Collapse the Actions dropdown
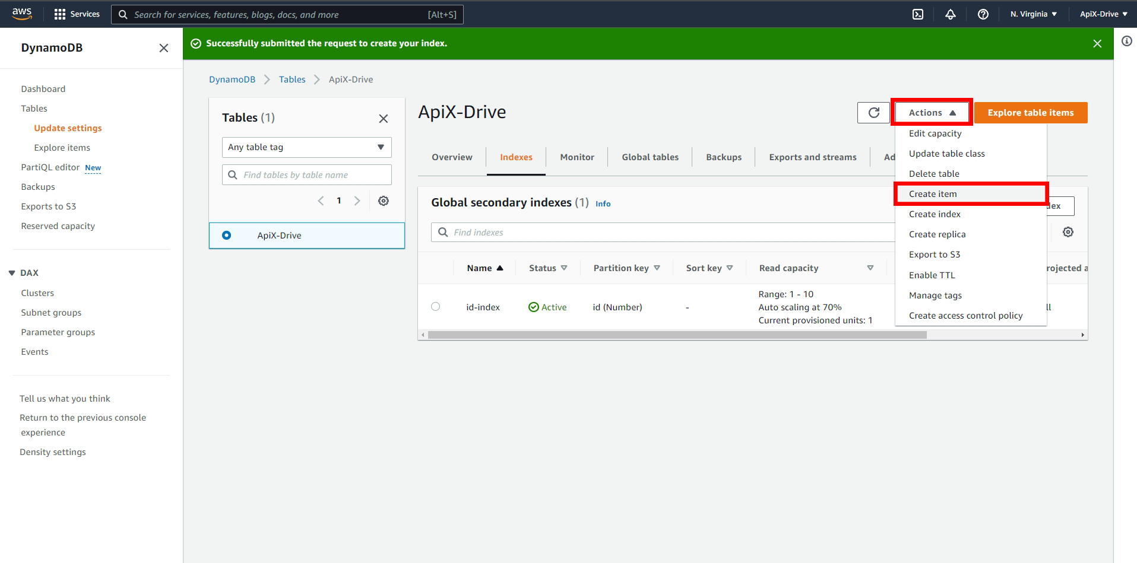Image resolution: width=1137 pixels, height=563 pixels. (x=932, y=113)
